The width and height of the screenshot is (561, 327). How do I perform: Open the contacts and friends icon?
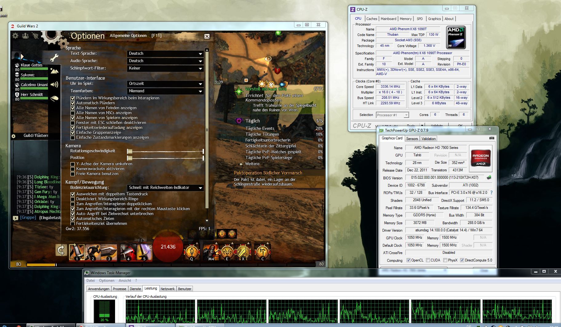[25, 36]
